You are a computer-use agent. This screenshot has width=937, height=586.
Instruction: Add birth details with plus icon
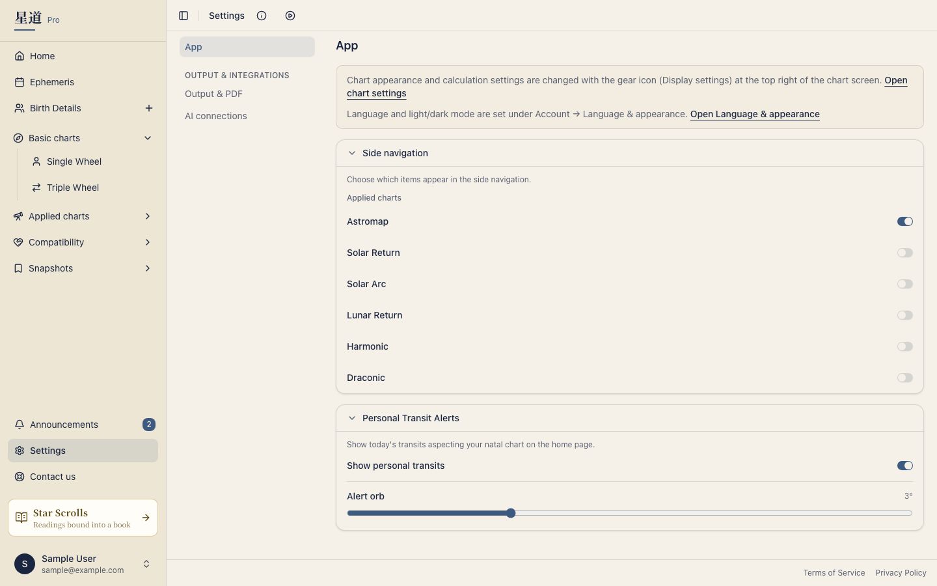pyautogui.click(x=149, y=108)
